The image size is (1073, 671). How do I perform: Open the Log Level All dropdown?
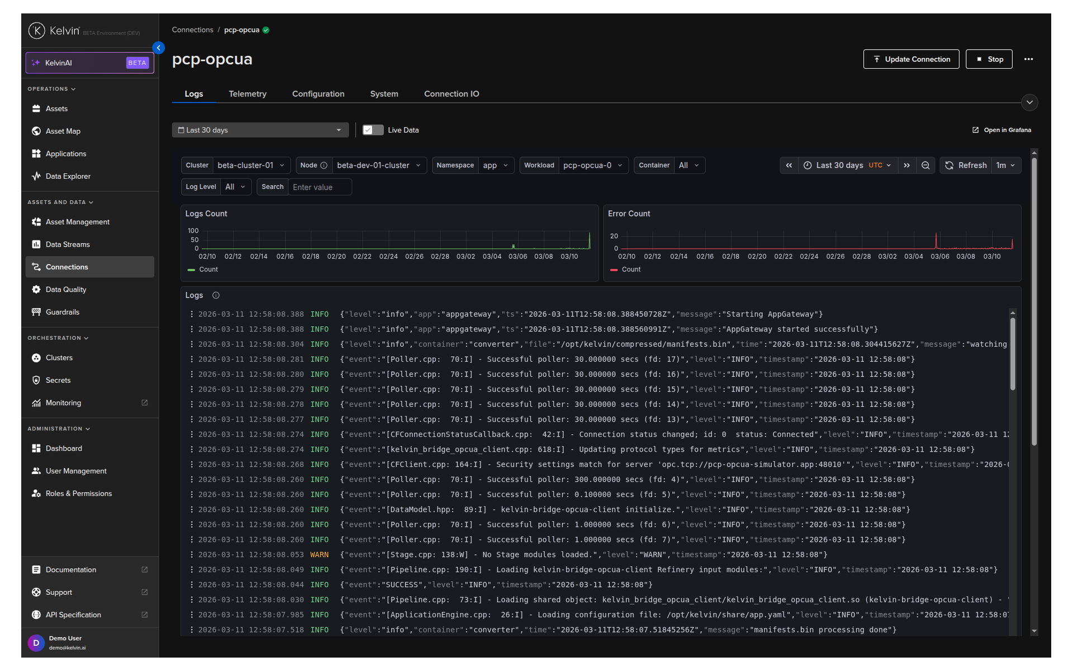coord(236,187)
